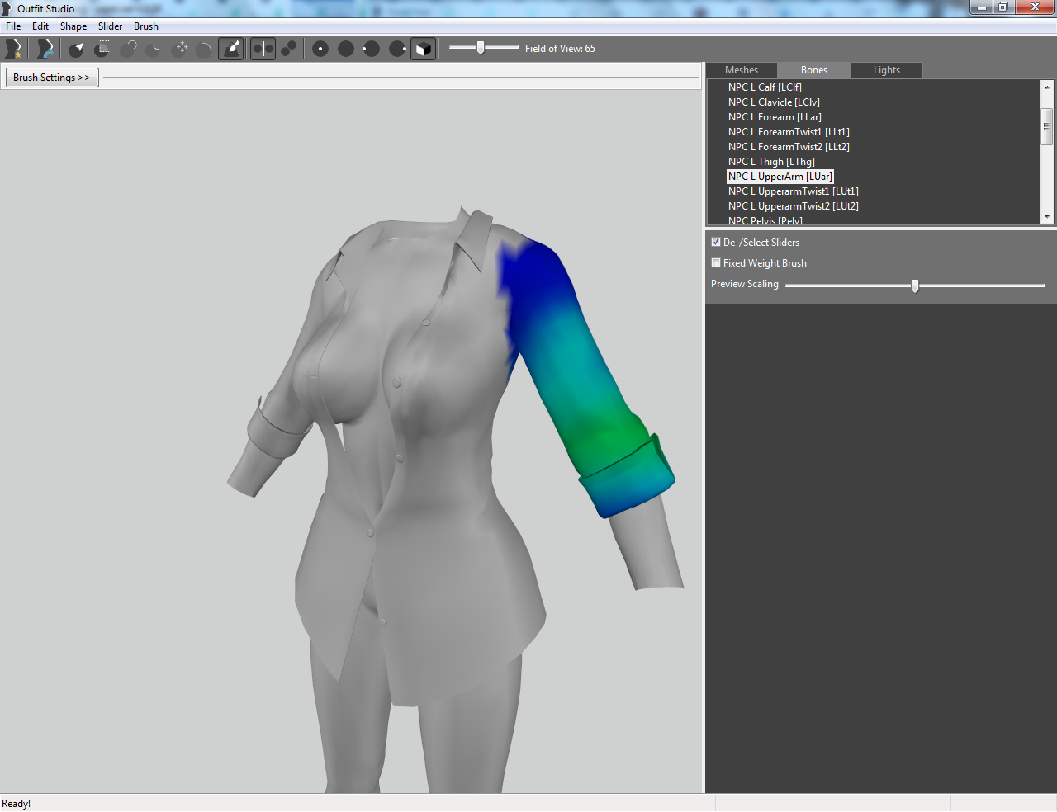Viewport: 1057px width, 812px height.
Task: Select the vertex select arrow tool
Action: point(77,49)
